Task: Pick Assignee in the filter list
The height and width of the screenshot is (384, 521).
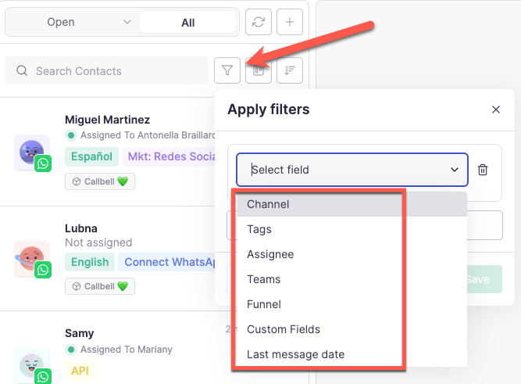Action: (x=270, y=254)
